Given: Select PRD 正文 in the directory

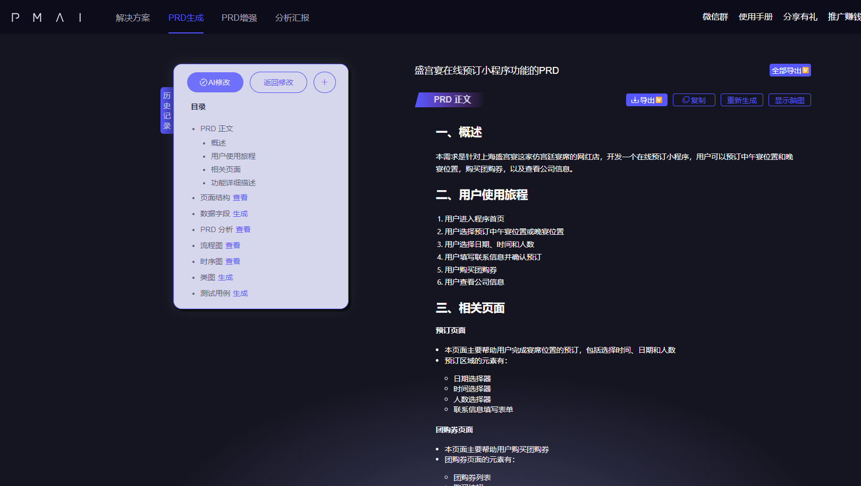Looking at the screenshot, I should [217, 129].
